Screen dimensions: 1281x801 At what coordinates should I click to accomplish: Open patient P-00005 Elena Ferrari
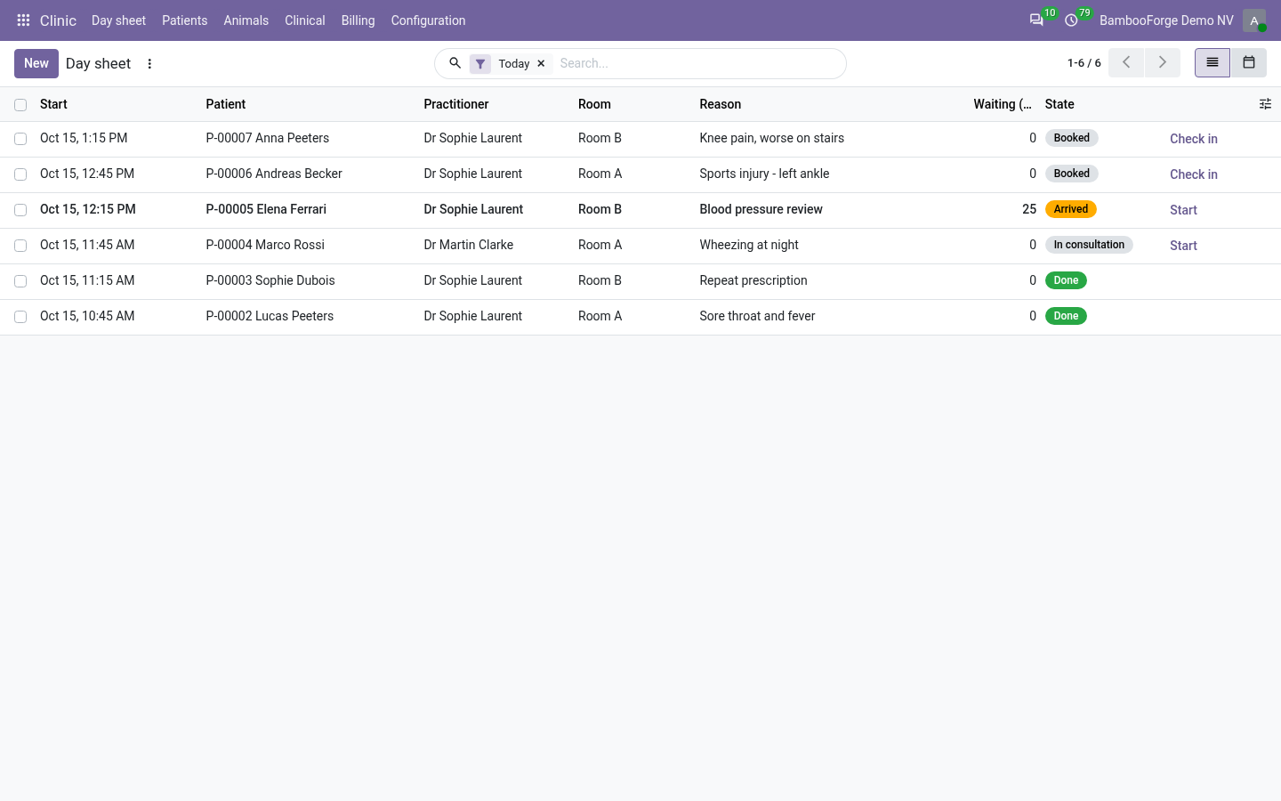[266, 209]
